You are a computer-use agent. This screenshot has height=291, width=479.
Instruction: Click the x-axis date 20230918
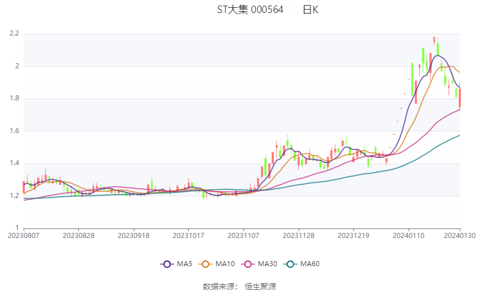tap(134, 236)
